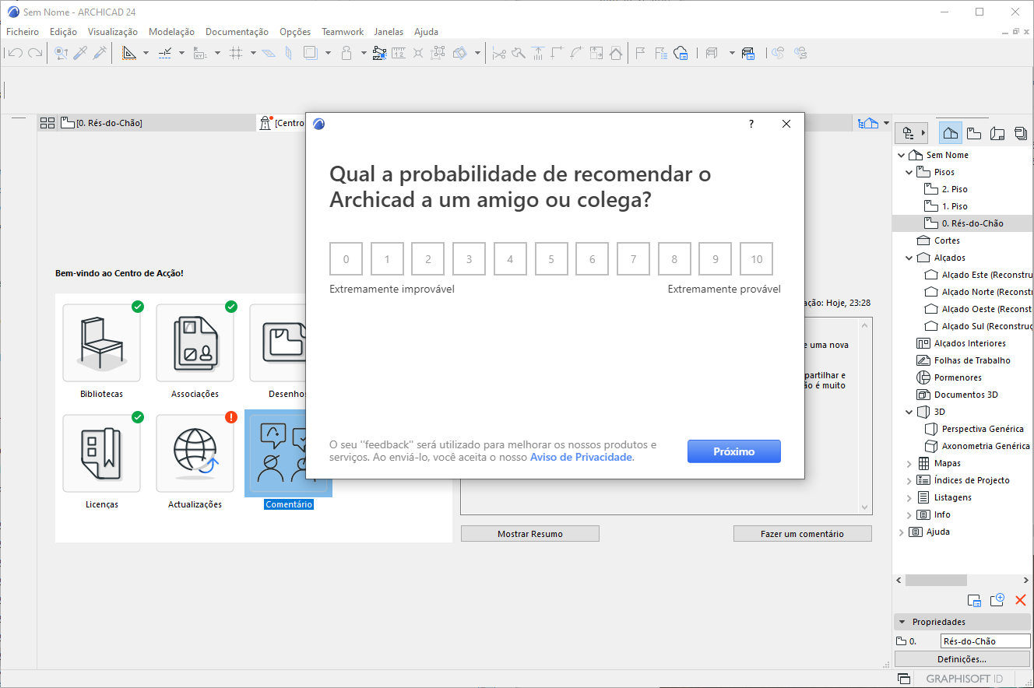1034x688 pixels.
Task: Click the Redo arrow in the toolbar
Action: [x=34, y=53]
